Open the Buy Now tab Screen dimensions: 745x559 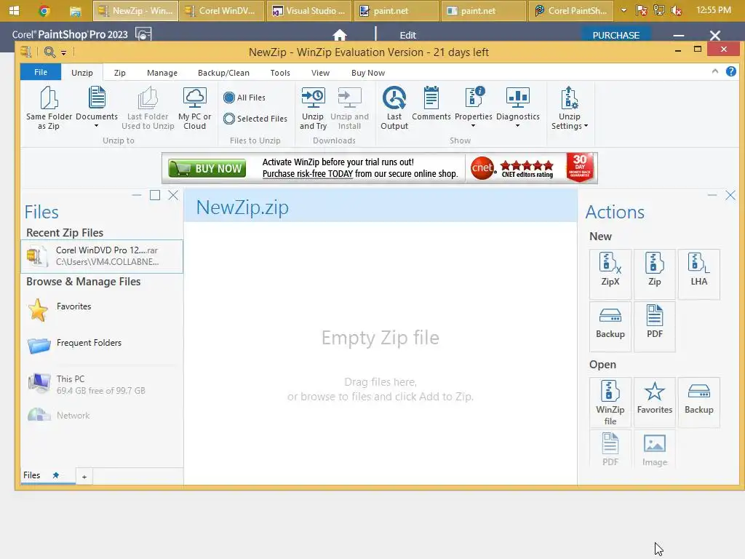tap(368, 73)
